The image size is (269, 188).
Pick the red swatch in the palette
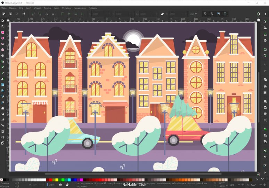pyautogui.click(x=50, y=180)
